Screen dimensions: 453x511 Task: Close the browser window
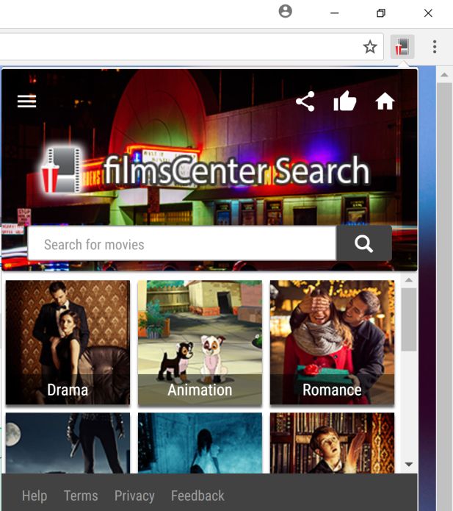428,13
